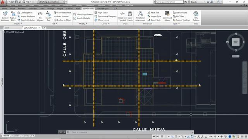The width and height of the screenshot is (248, 139).
Task: Click Enclose in Object
Action: click(63, 20)
